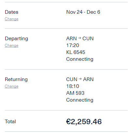Click the Change link under Returning

[x=11, y=86]
